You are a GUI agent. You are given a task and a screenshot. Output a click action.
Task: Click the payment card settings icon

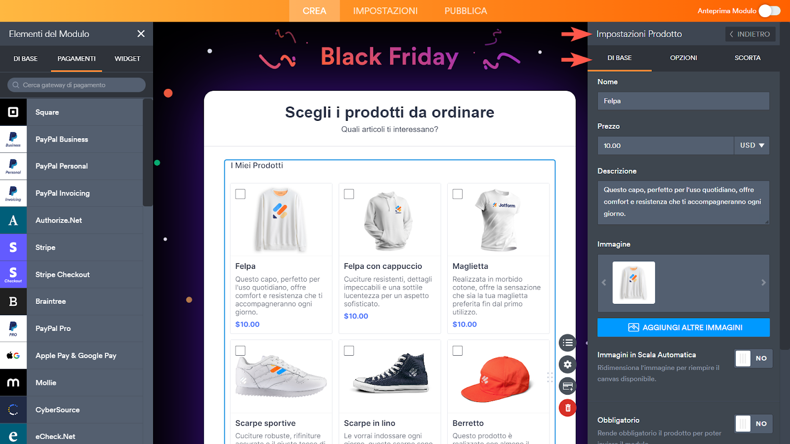click(568, 386)
